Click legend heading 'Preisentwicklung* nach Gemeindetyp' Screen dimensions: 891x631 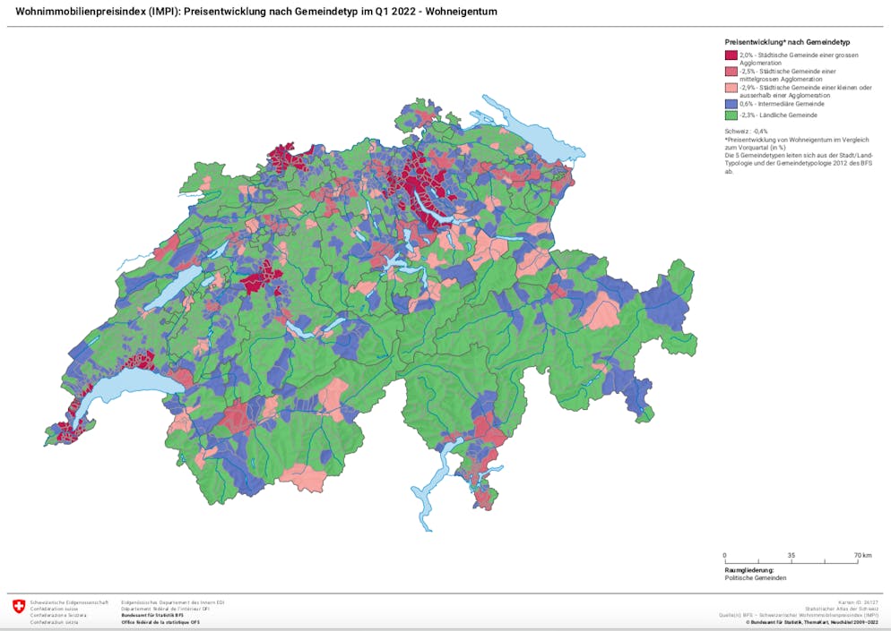coord(787,42)
